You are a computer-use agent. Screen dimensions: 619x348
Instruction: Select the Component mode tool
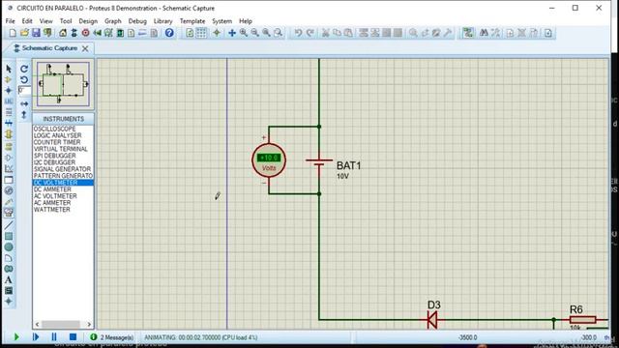click(x=9, y=79)
